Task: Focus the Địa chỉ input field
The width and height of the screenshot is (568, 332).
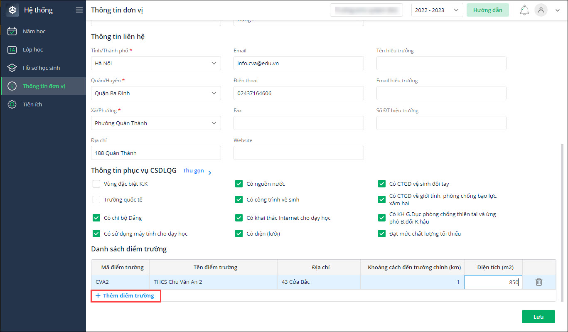Action: (156, 153)
